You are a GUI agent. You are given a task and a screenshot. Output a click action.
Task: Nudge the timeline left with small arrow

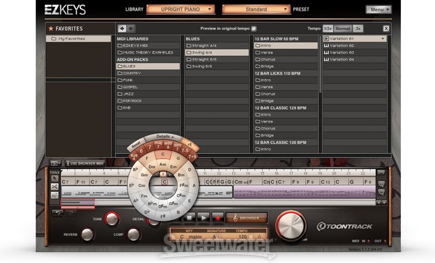(379, 203)
